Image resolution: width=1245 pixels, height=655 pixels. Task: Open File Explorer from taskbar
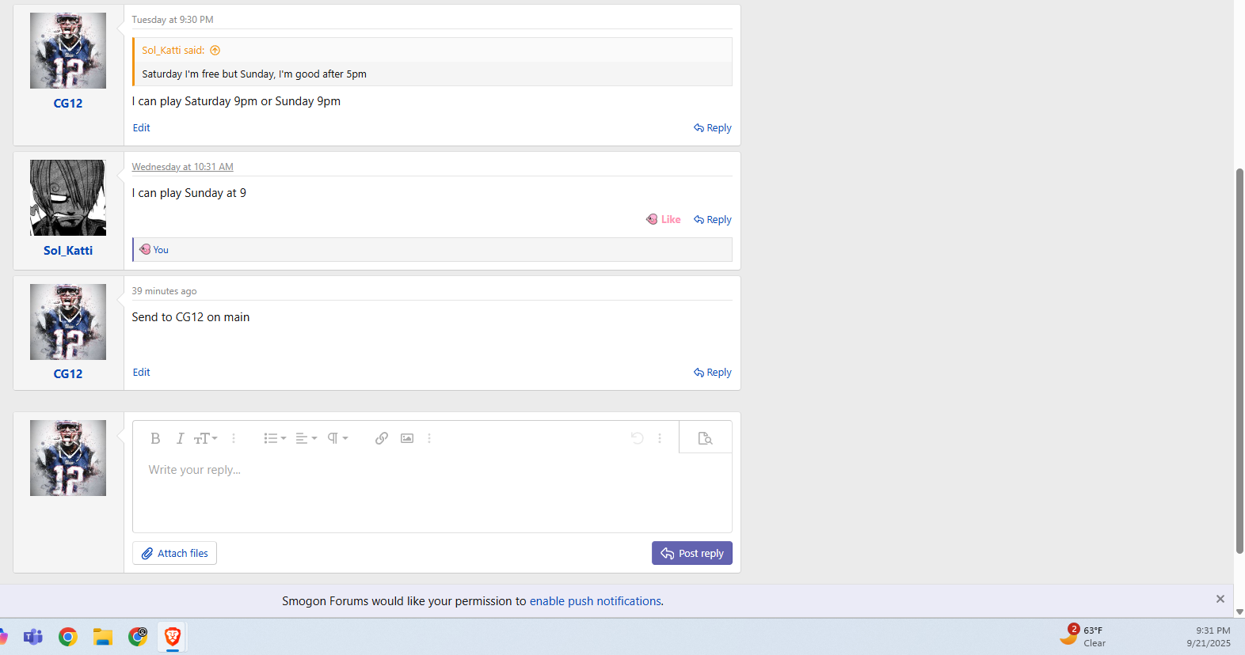103,637
